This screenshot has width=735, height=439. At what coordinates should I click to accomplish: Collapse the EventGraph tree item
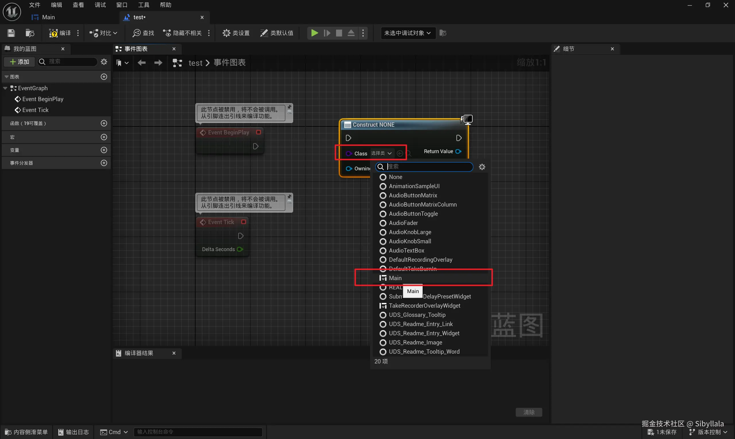[x=5, y=88]
